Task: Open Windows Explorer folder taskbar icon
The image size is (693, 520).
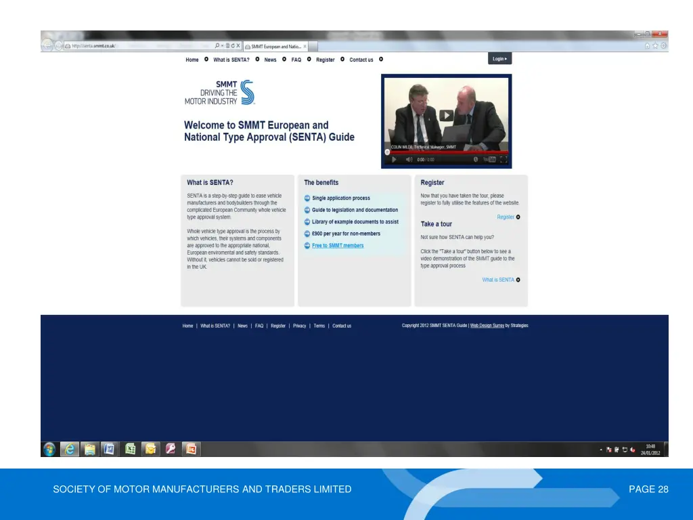Action: coord(90,450)
